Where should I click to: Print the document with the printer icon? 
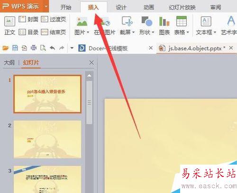click(x=34, y=48)
